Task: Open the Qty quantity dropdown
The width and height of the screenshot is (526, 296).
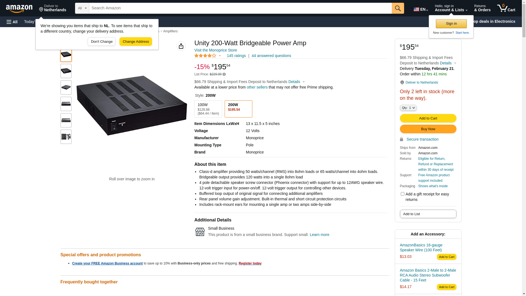Action: tap(408, 108)
